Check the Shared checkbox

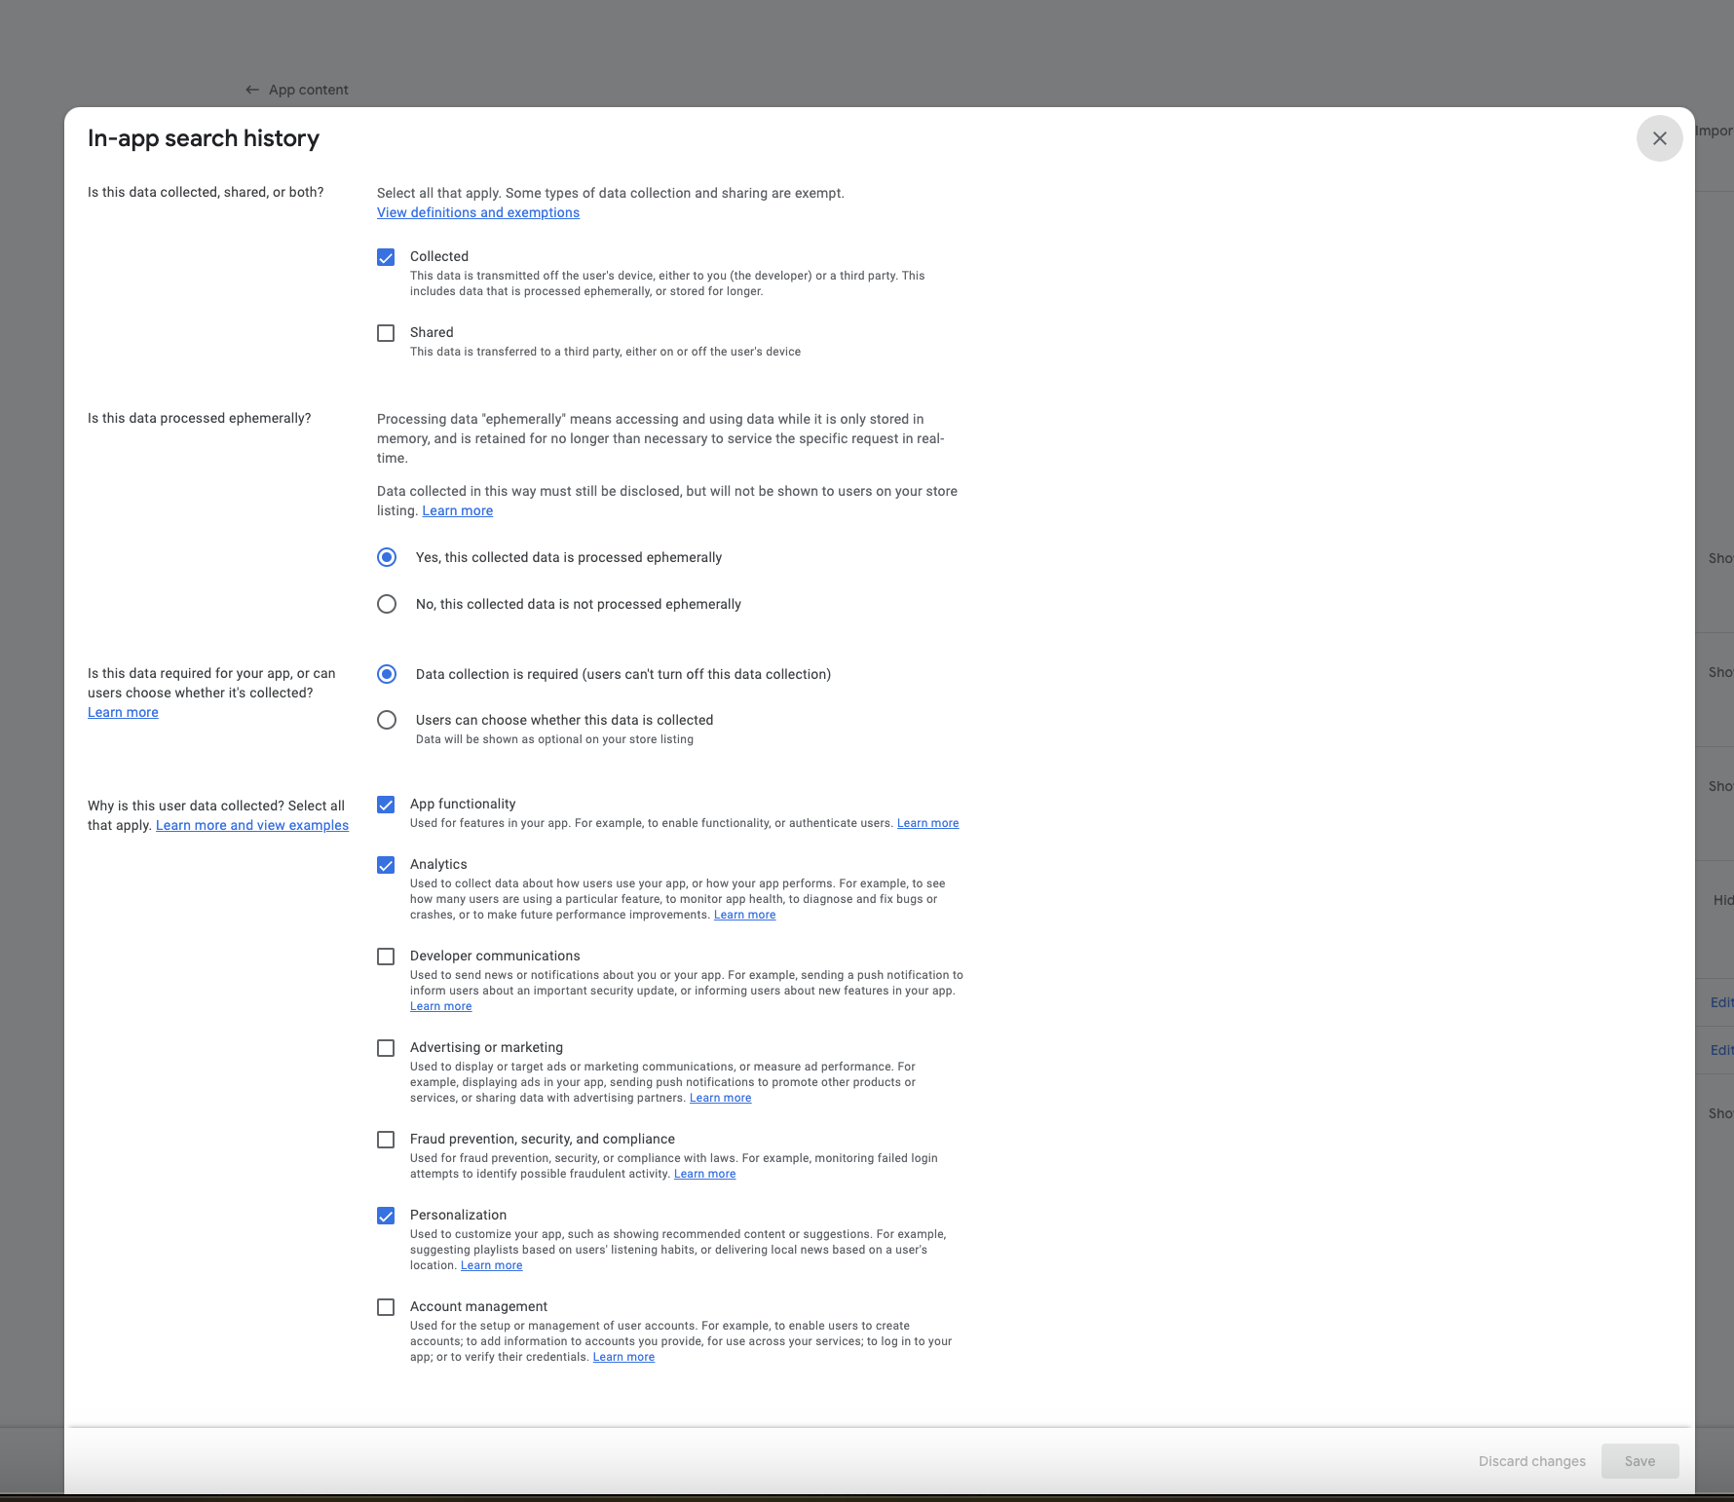point(386,332)
